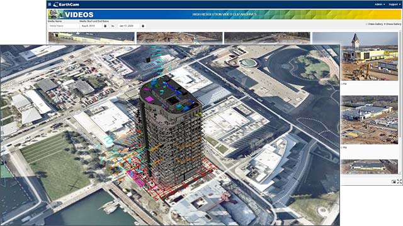Expand the Support dropdown menu

coord(395,4)
